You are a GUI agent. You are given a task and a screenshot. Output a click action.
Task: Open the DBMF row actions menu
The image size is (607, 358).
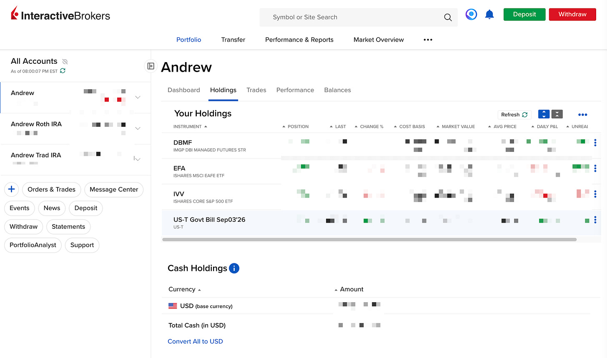[595, 143]
